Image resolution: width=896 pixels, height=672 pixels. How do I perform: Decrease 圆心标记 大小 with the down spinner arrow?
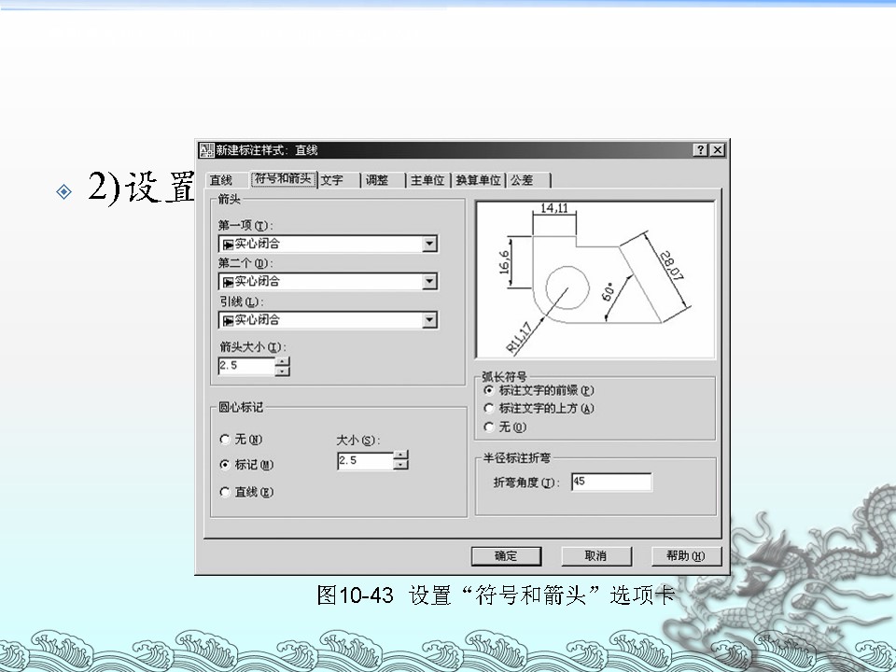(401, 465)
